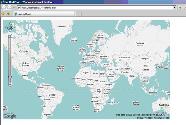Click the Google logo on the map
This screenshot has width=186, height=125.
(10, 116)
